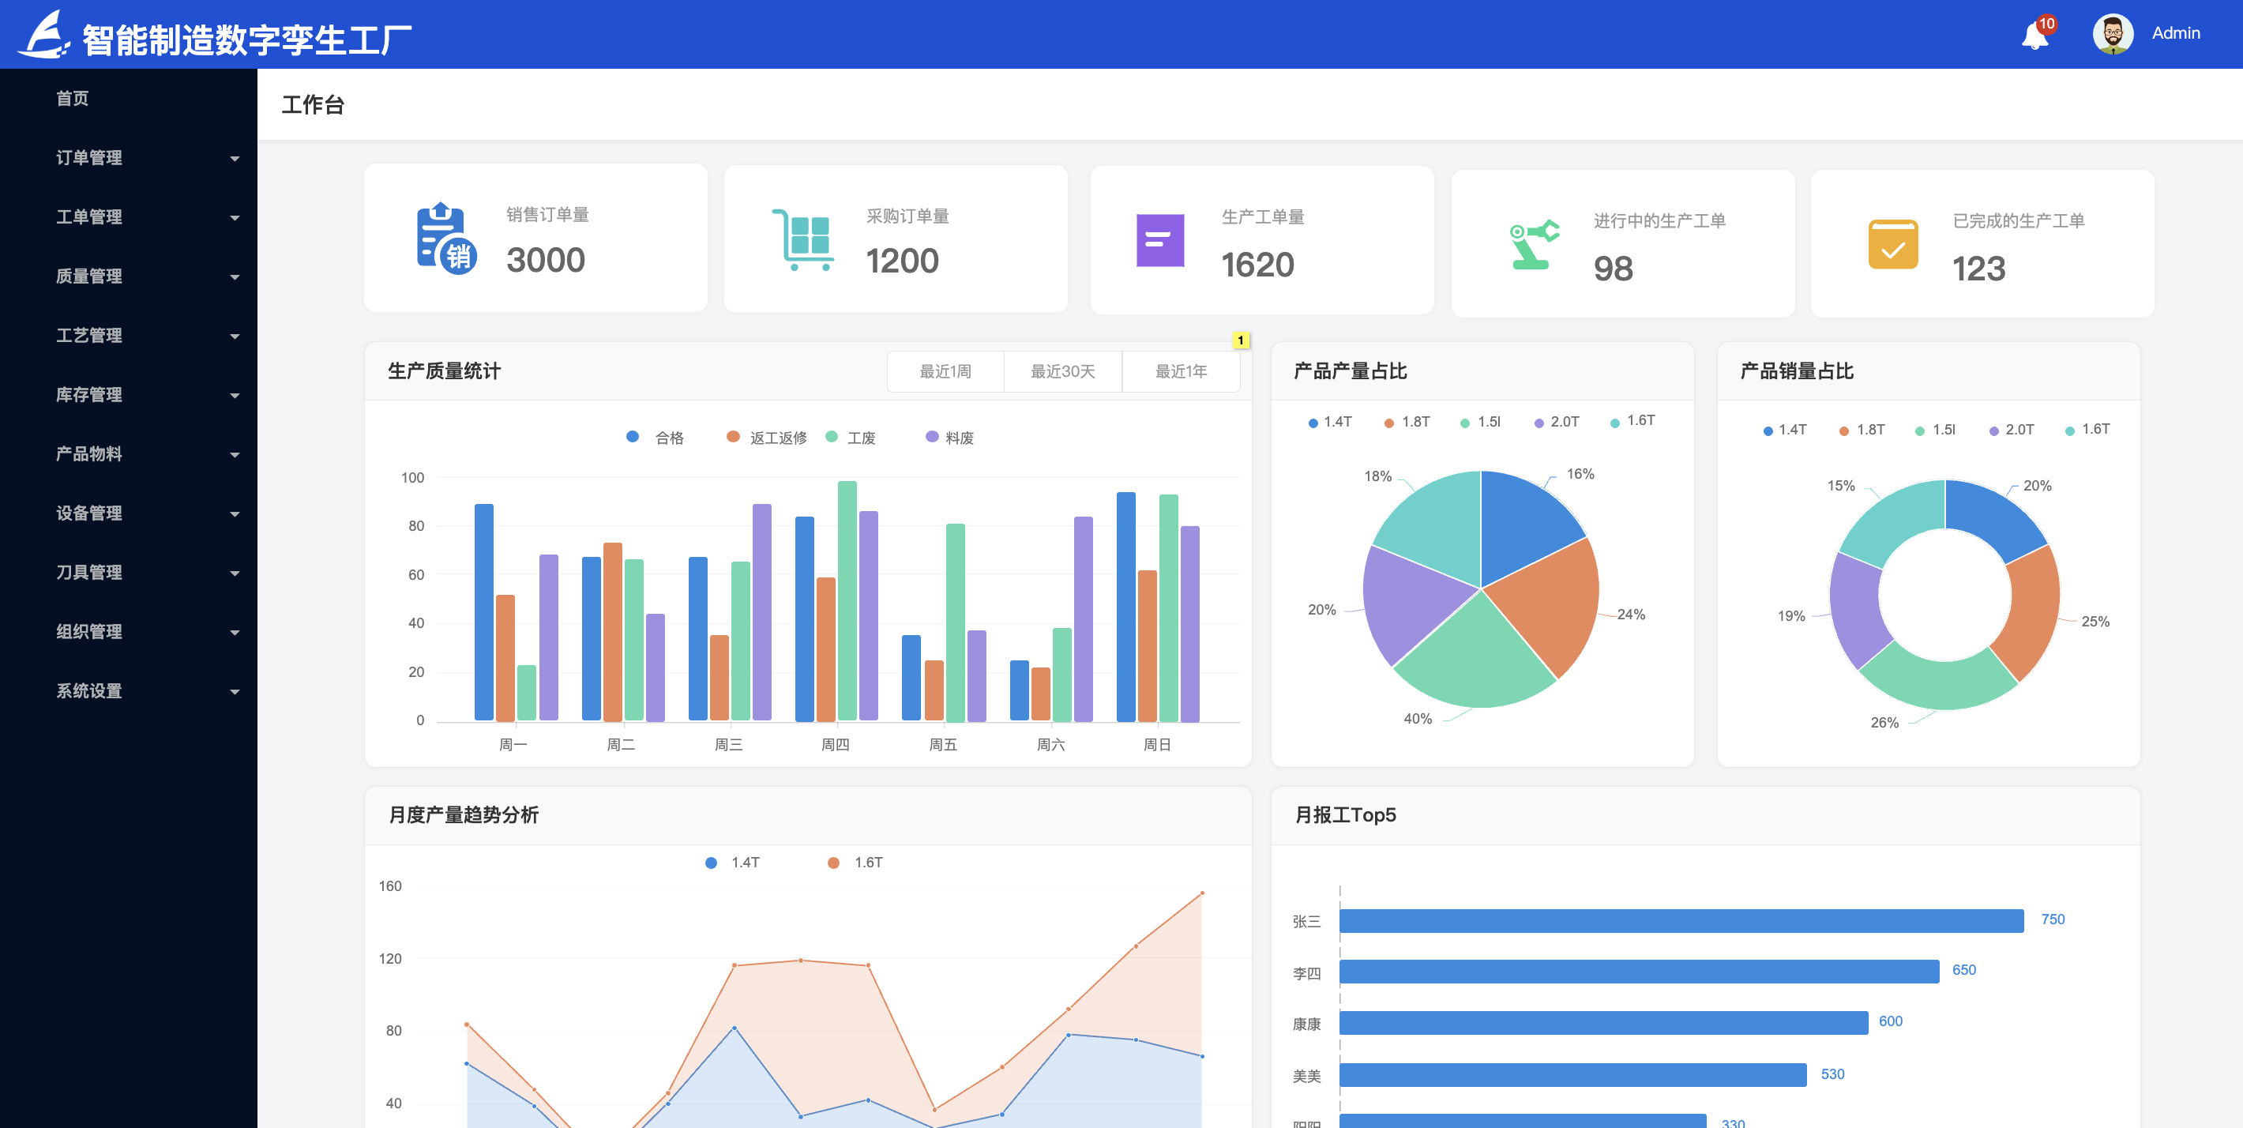
Task: Click the purchase order cart icon
Action: (x=801, y=239)
